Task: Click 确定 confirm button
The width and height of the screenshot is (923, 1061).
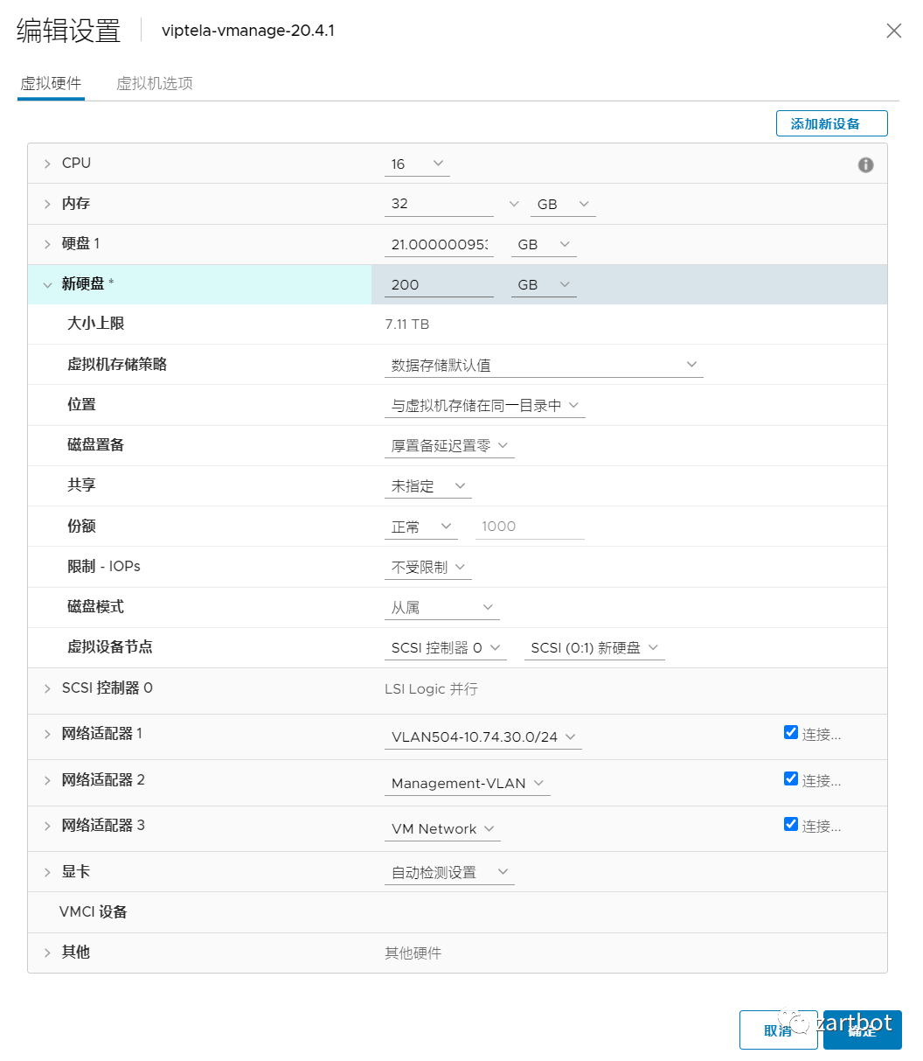Action: coord(863,1030)
